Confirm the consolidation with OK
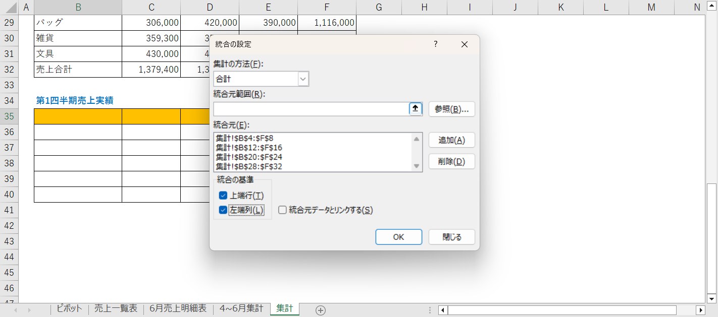Screen dimensions: 718x317 398,237
